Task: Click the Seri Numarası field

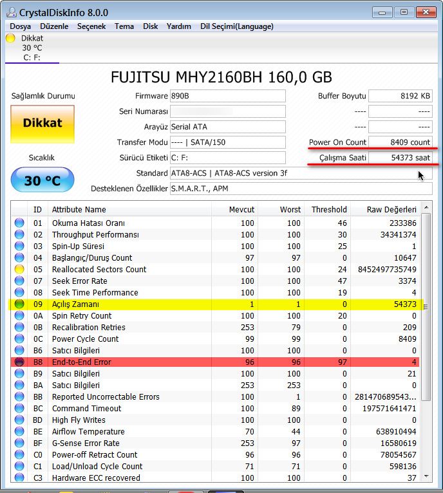Action: click(x=228, y=111)
